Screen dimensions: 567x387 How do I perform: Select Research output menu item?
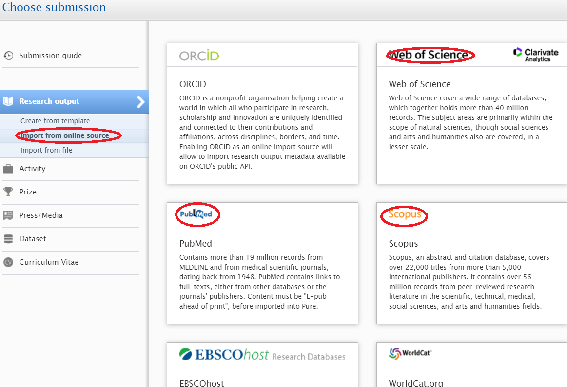[74, 102]
